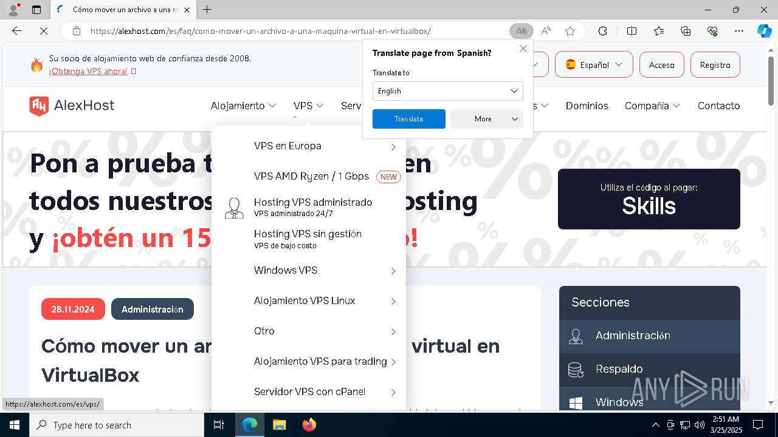The image size is (778, 437).
Task: Open the Edge profile avatar
Action: tap(13, 10)
